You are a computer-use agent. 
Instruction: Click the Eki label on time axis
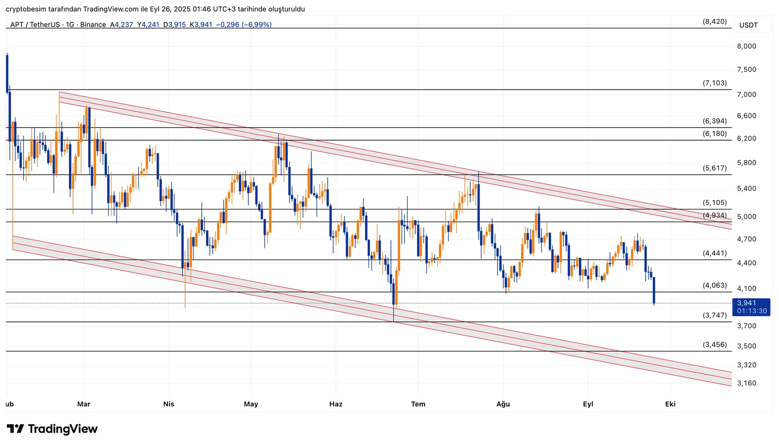pos(670,404)
